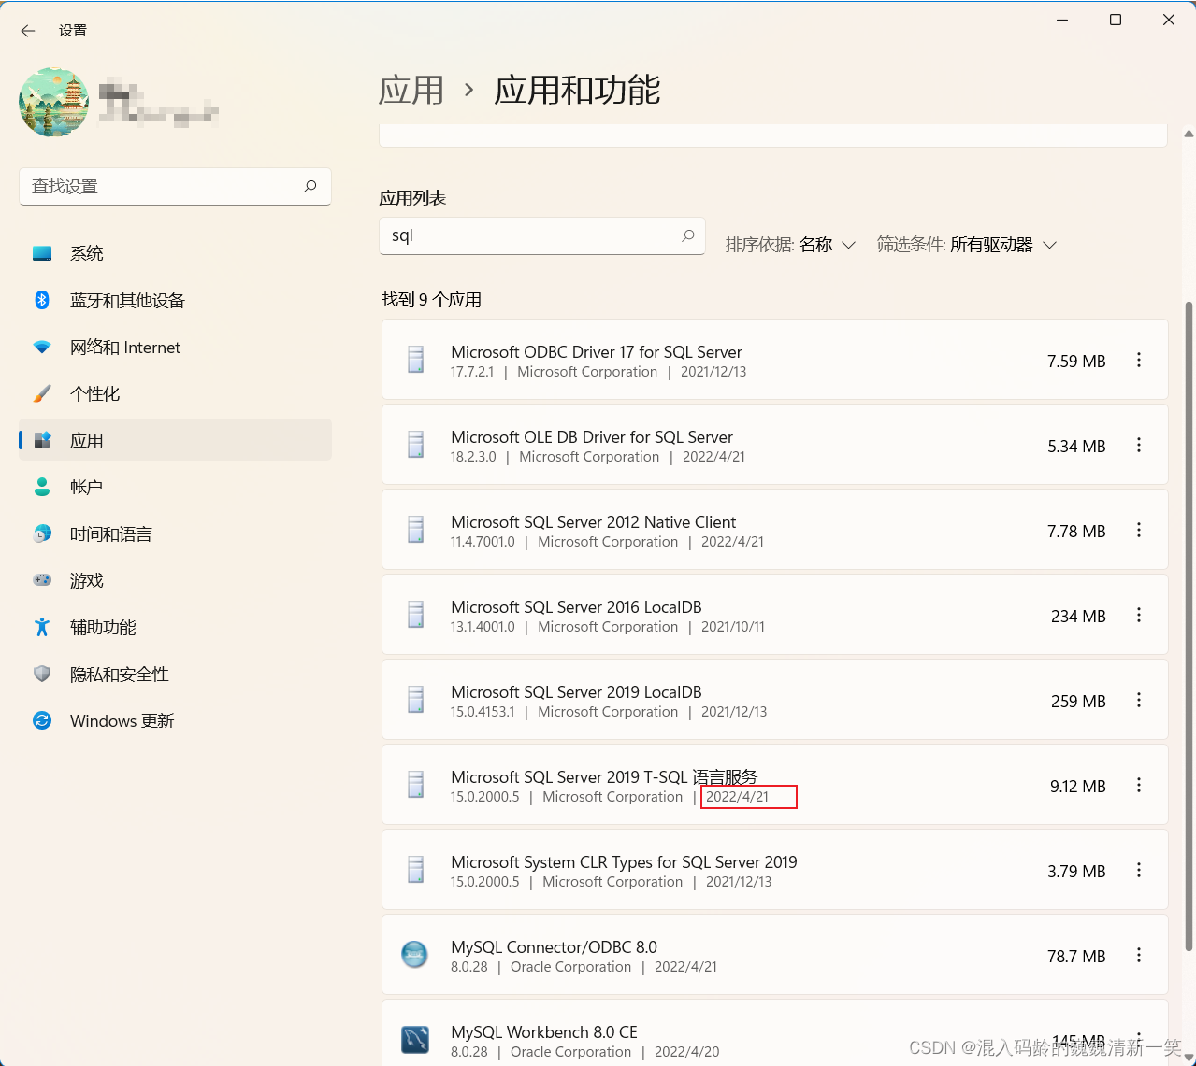Click the 78.7 MB size value
This screenshot has width=1196, height=1066.
pos(1076,957)
